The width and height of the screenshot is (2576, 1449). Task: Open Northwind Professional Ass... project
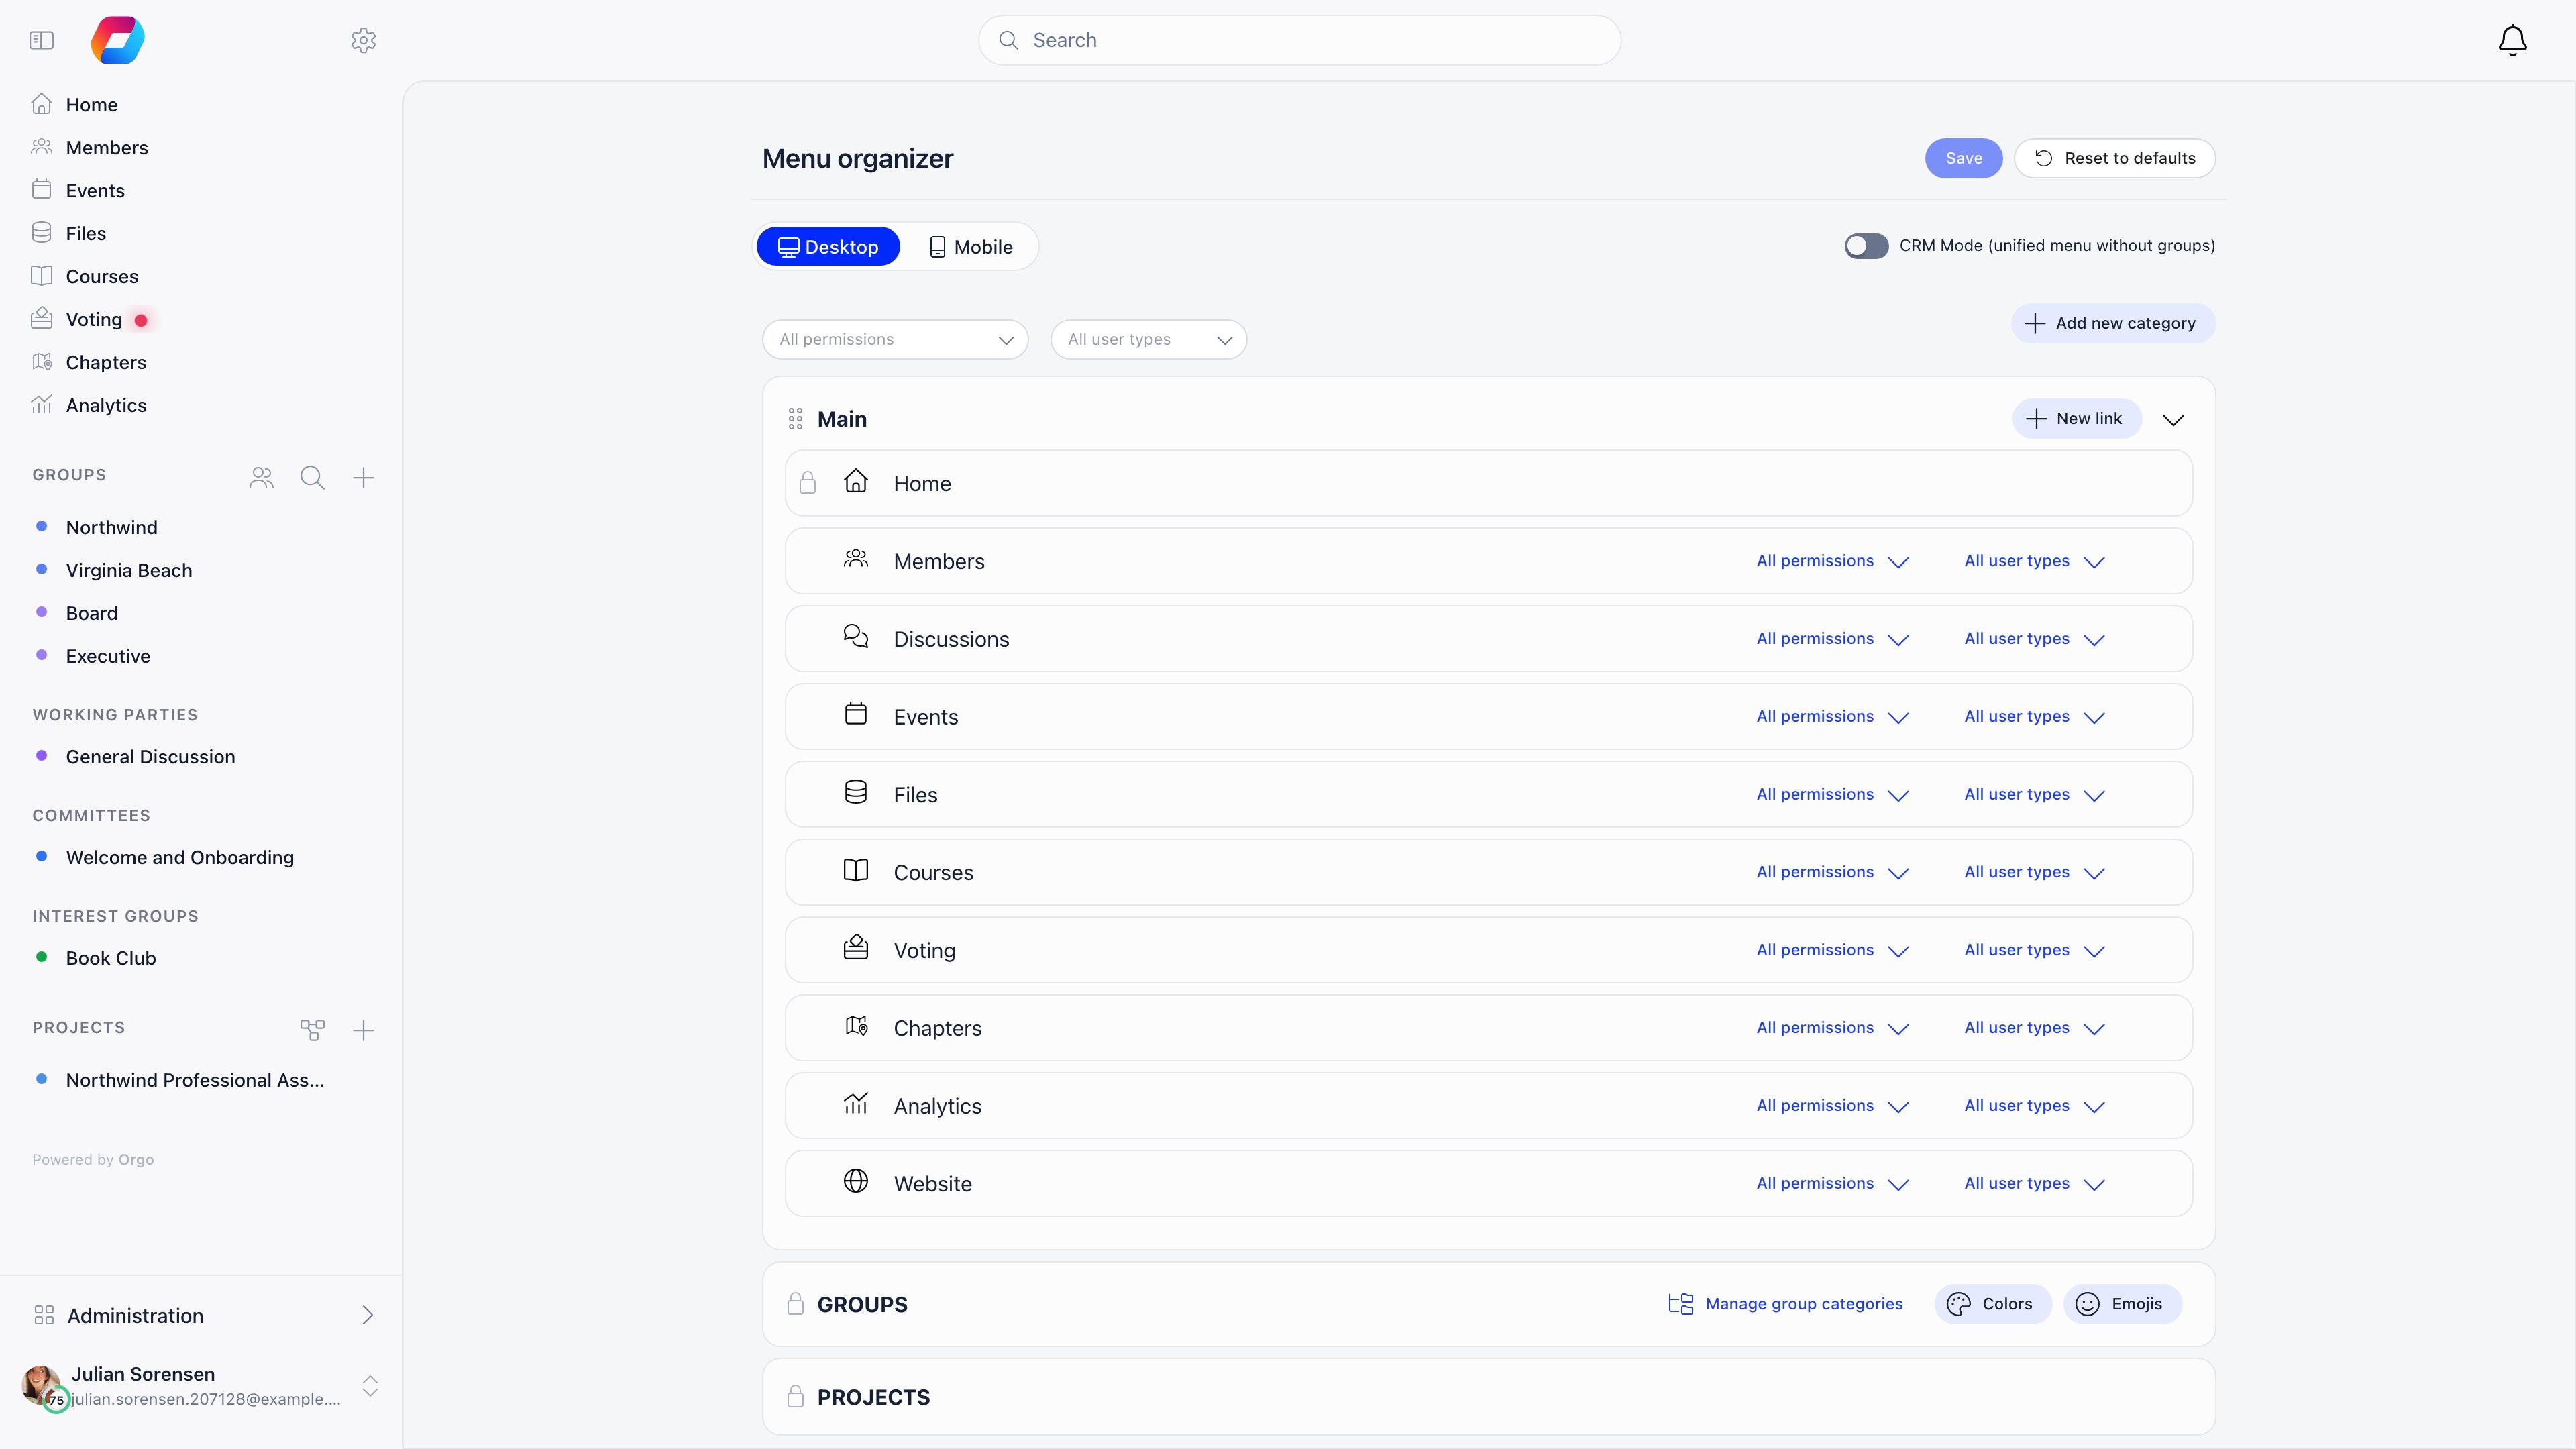click(x=195, y=1081)
